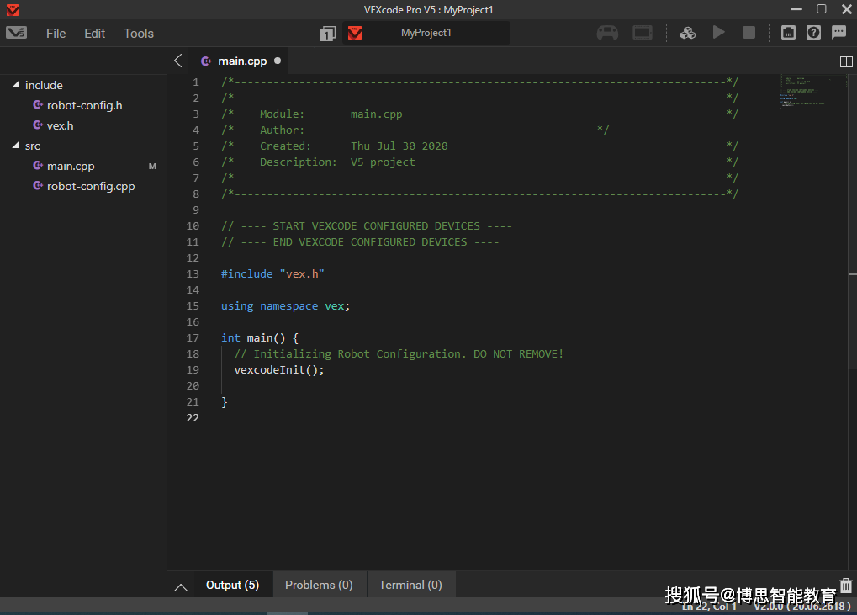Build the project with the blocks icon
Screen dimensions: 857x615
tap(687, 33)
